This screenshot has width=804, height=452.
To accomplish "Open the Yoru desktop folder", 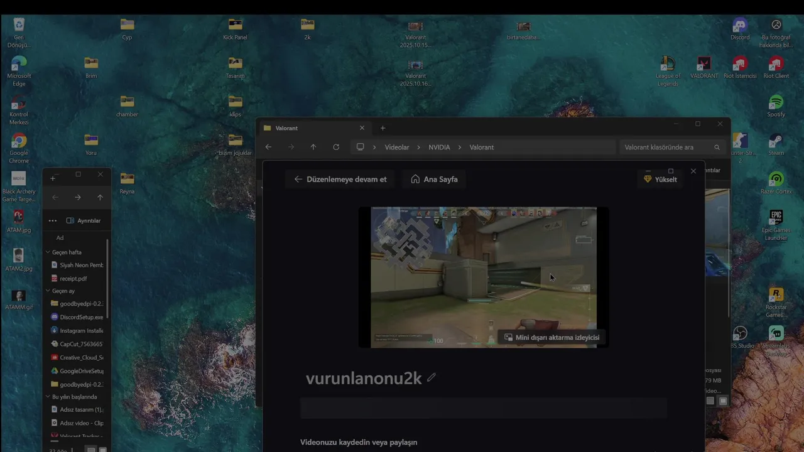I will (x=91, y=144).
